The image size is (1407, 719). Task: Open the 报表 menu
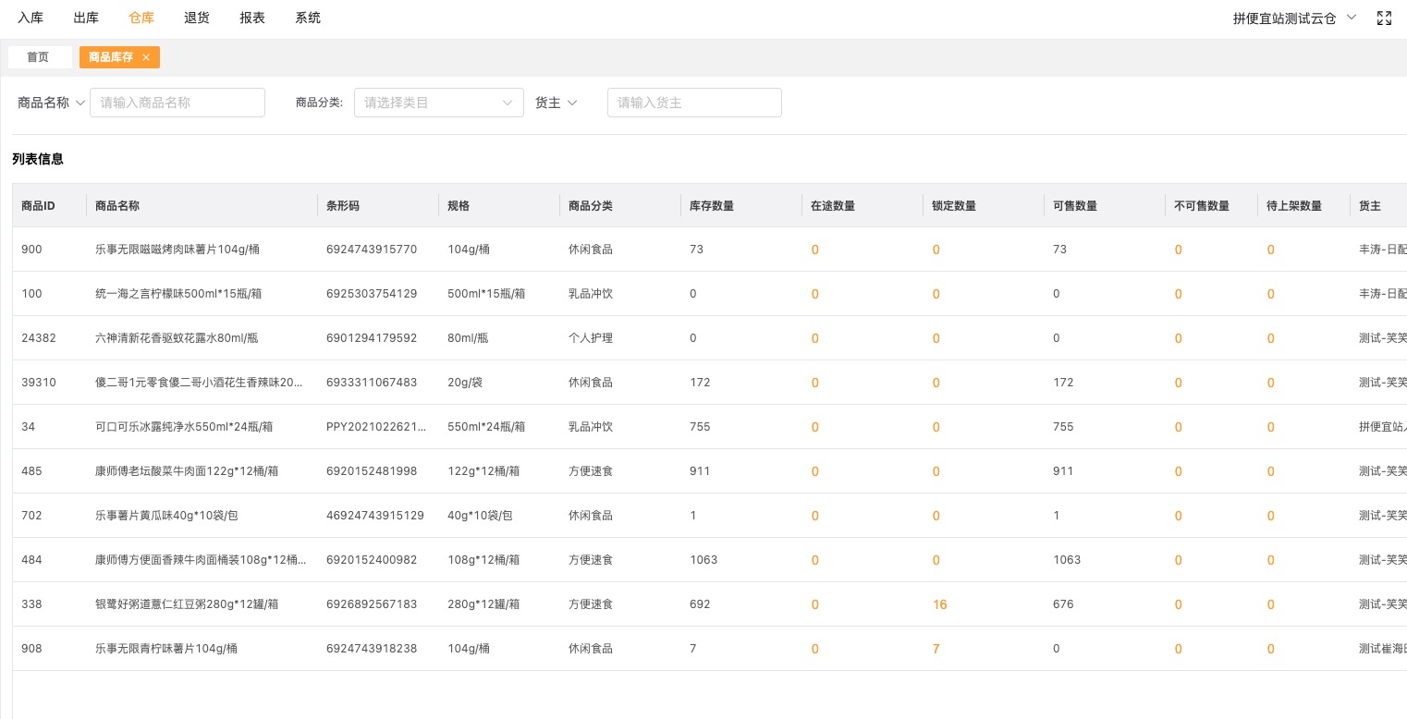(252, 18)
